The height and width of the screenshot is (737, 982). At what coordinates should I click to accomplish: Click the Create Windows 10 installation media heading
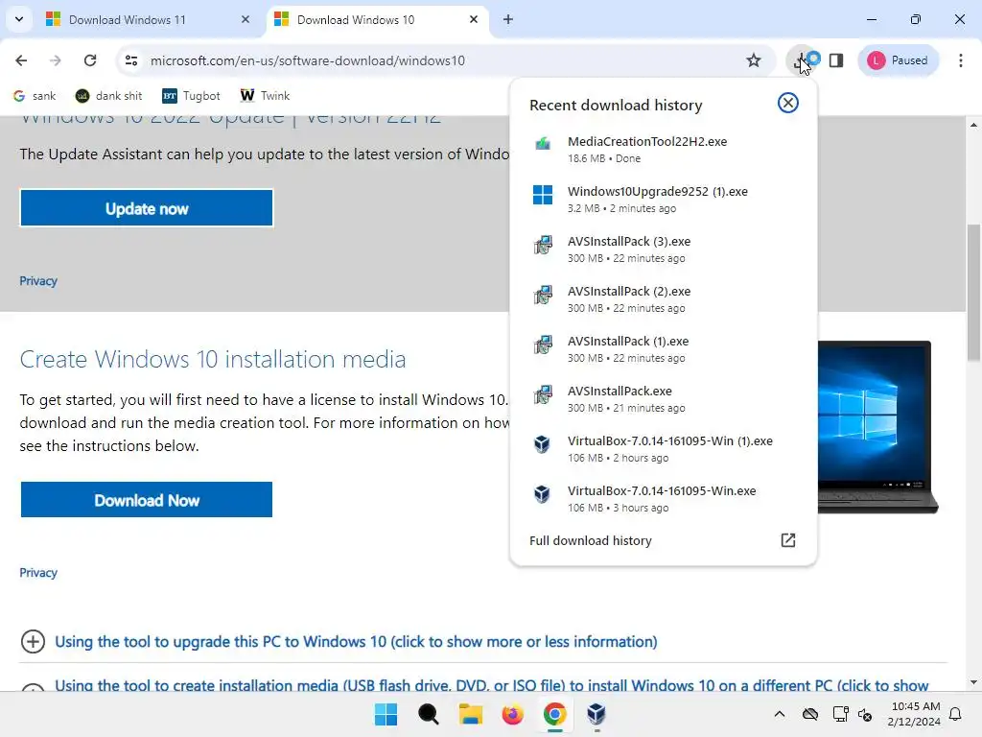[x=212, y=359]
